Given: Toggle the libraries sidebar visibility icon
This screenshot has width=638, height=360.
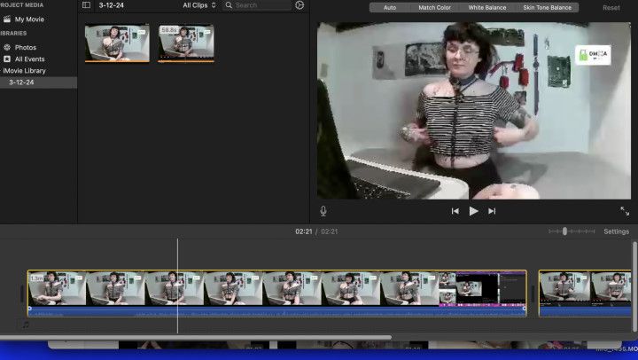Looking at the screenshot, I should click(86, 5).
